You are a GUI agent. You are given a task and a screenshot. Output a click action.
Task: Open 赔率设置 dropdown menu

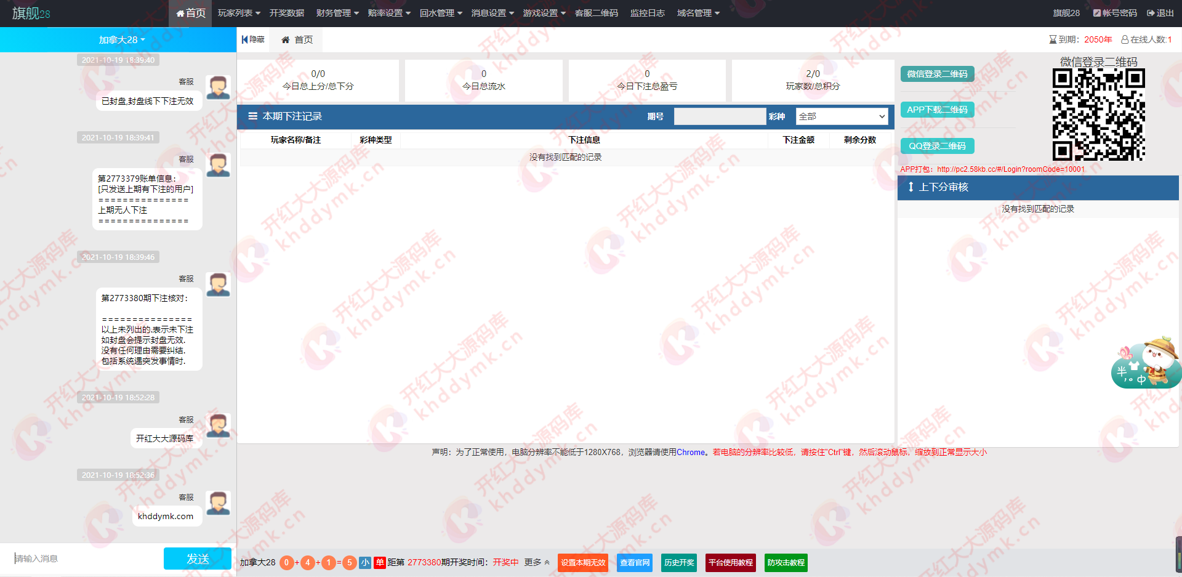[389, 13]
